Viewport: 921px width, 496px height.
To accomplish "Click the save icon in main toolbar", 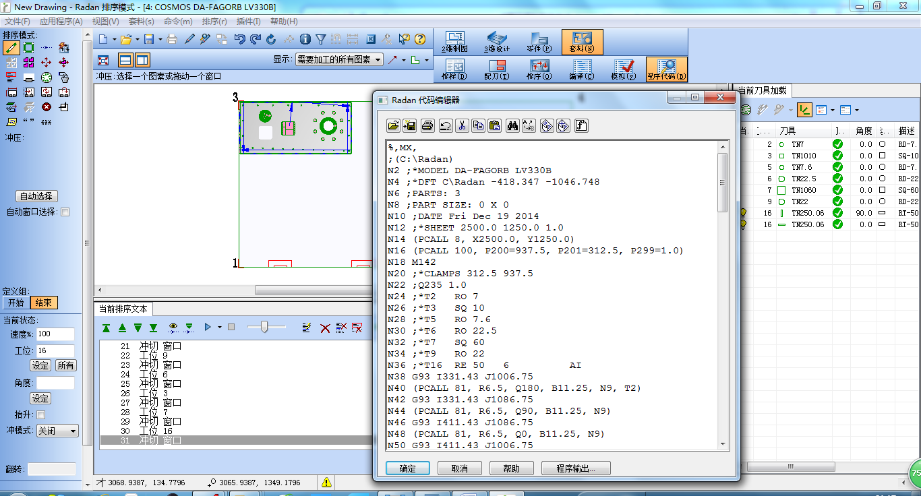I will (149, 39).
